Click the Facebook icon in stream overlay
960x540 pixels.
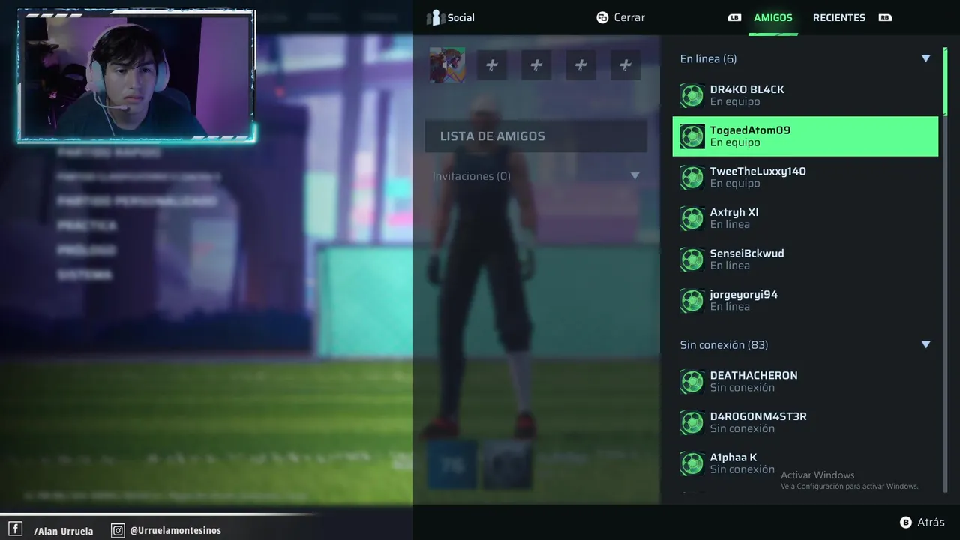point(15,529)
